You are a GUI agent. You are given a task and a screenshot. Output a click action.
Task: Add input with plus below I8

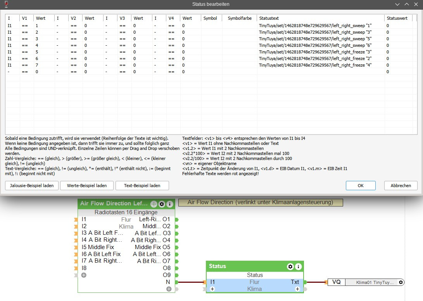(84, 275)
